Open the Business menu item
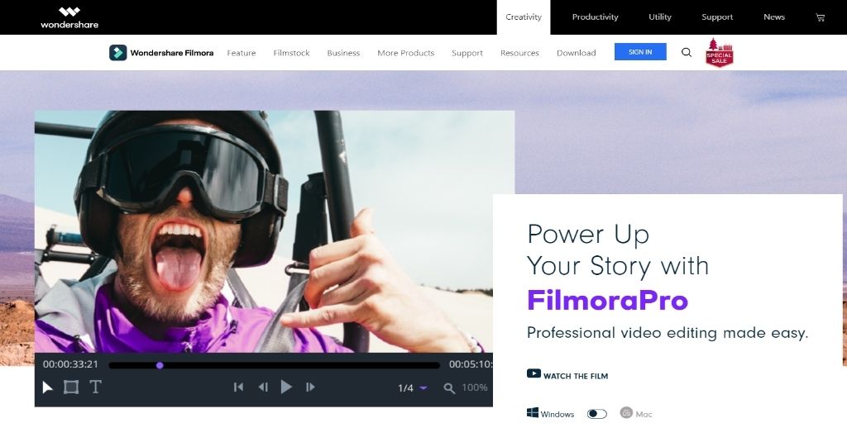 tap(343, 53)
